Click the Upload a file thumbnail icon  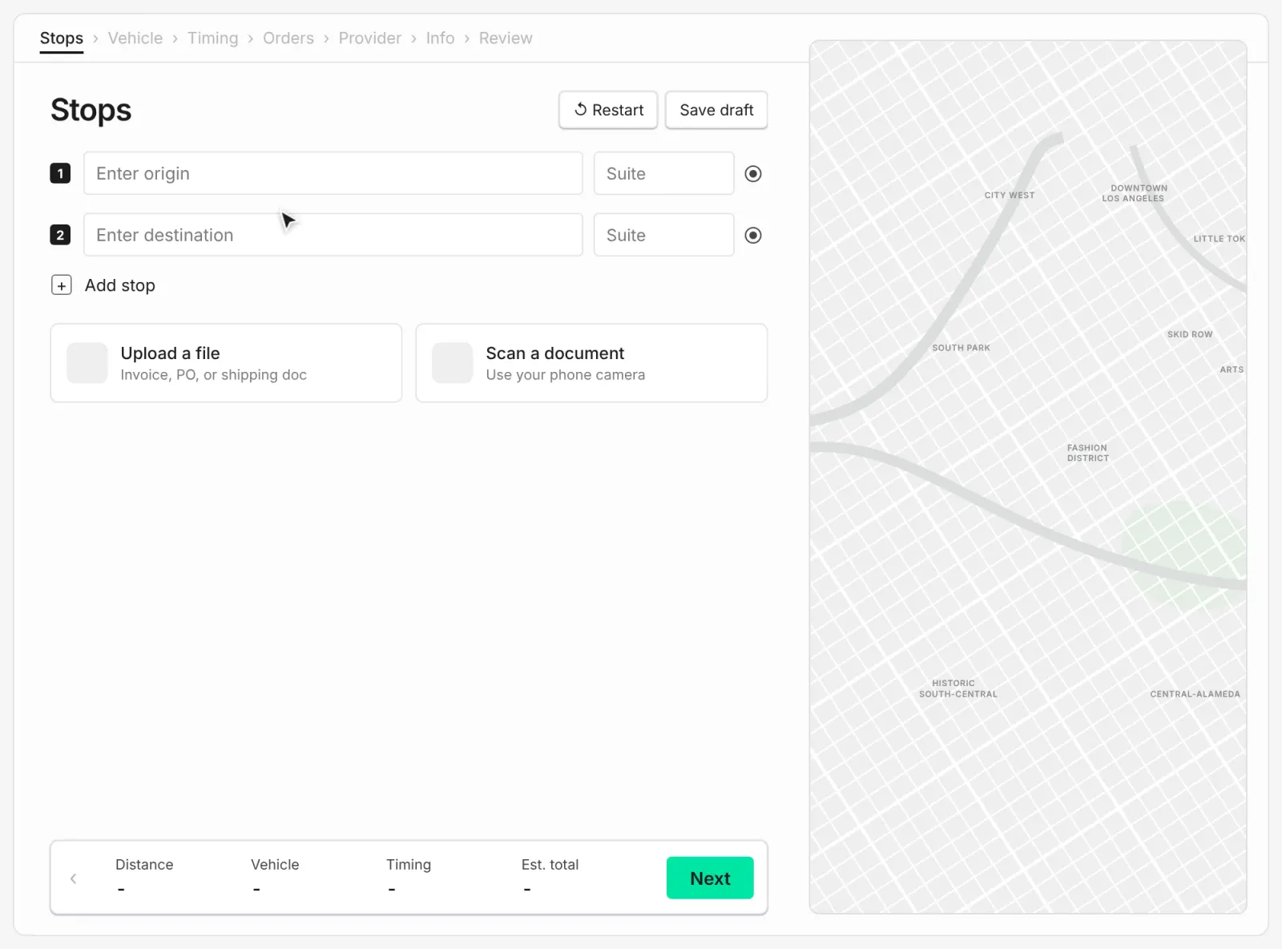pyautogui.click(x=87, y=363)
